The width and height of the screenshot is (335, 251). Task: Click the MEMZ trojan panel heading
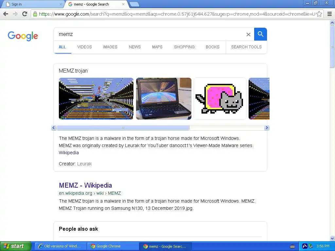click(73, 71)
